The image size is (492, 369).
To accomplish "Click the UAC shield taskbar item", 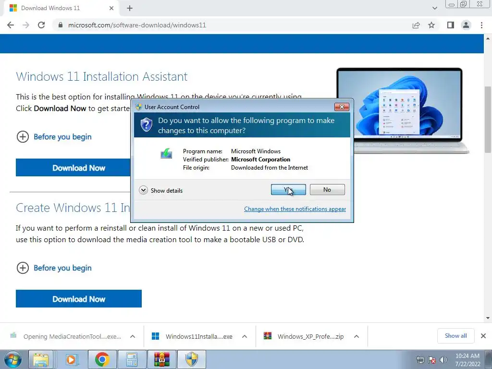I will click(192, 359).
